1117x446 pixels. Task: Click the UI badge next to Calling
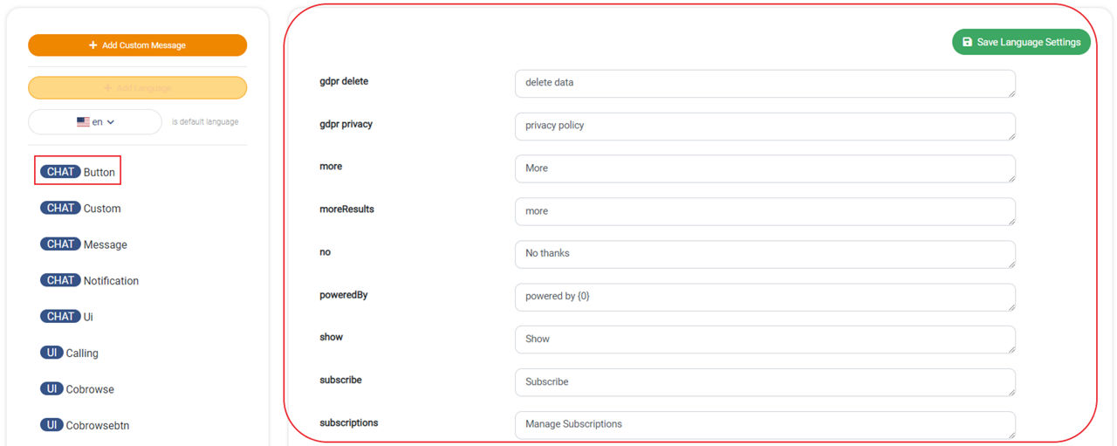(x=51, y=353)
